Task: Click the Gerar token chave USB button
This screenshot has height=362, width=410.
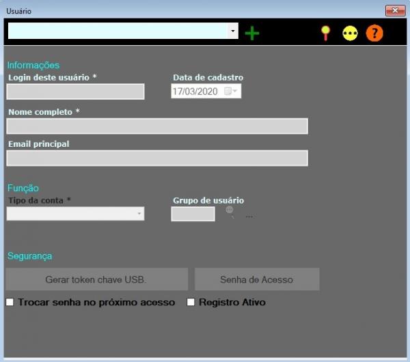Action: 96,279
